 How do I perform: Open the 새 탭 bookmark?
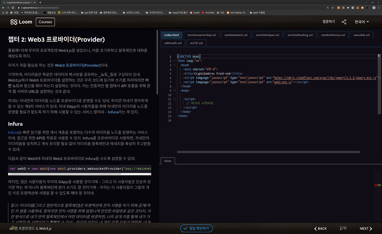(x=14, y=13)
